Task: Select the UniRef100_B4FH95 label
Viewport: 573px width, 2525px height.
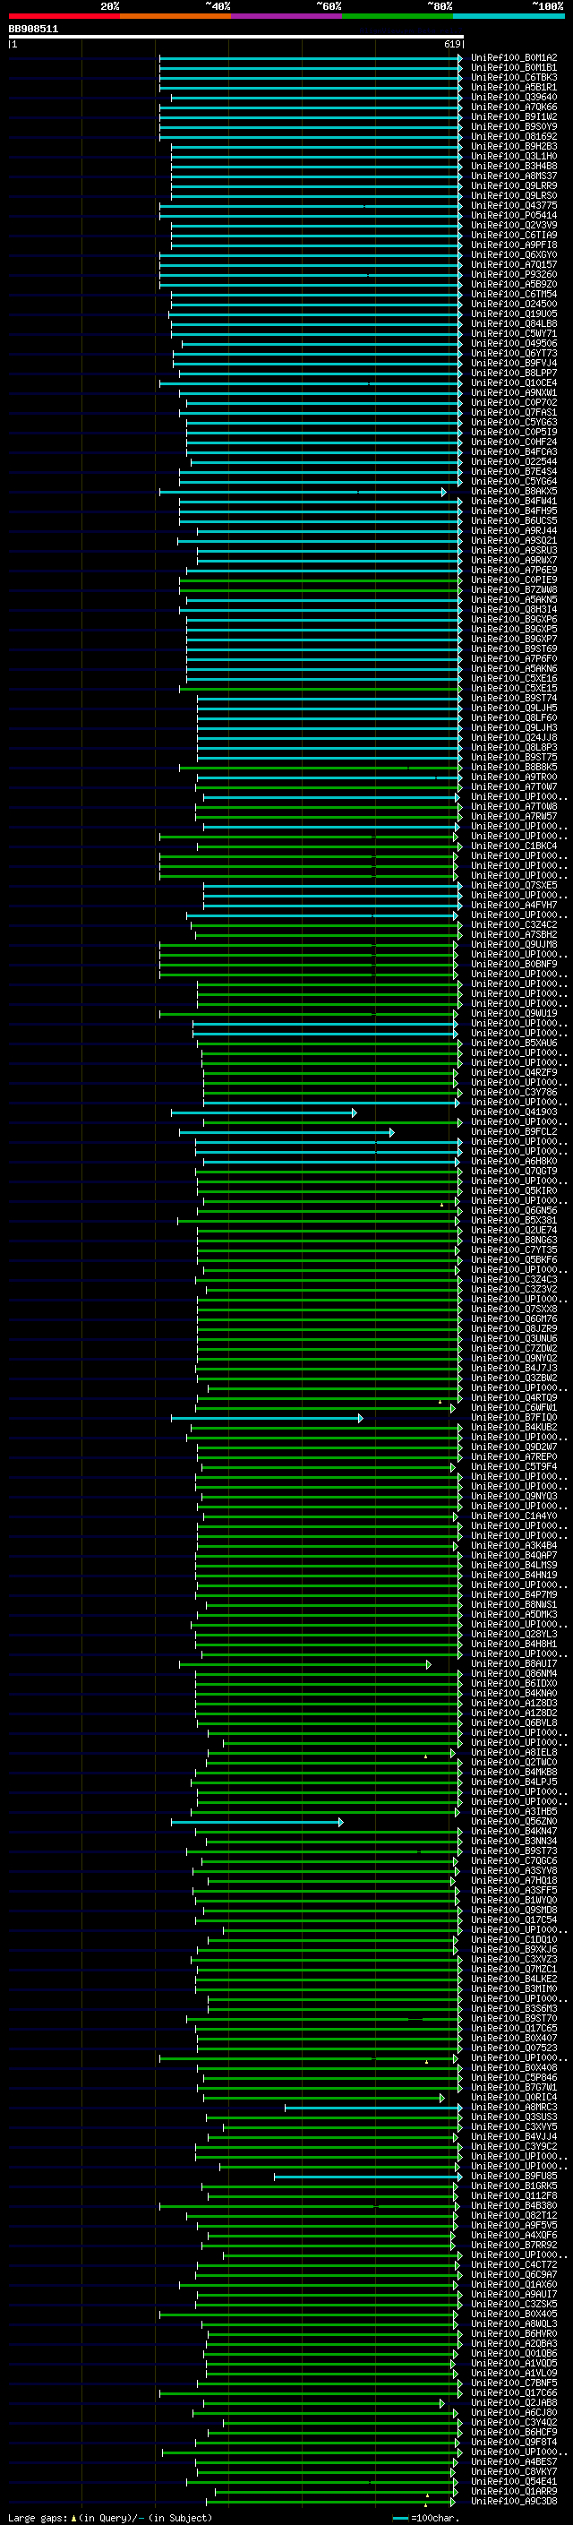Action: point(514,511)
